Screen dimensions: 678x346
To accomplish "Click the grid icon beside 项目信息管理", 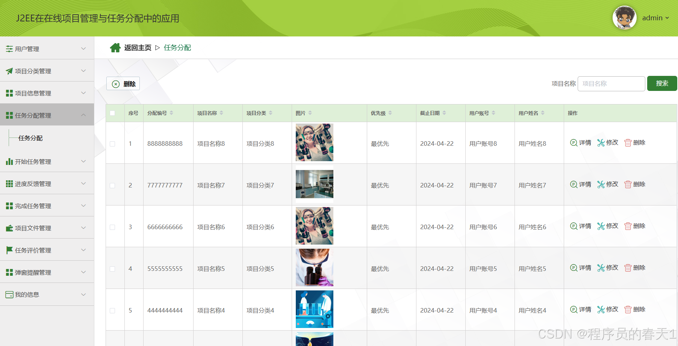I will point(9,93).
